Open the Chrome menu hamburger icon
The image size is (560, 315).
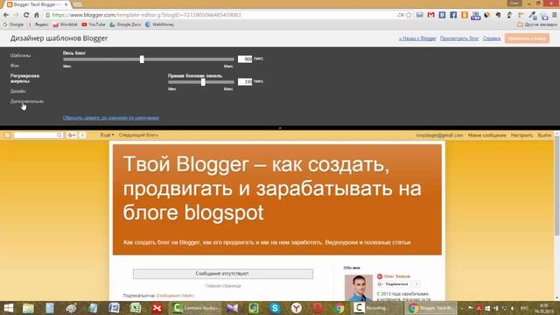[554, 15]
